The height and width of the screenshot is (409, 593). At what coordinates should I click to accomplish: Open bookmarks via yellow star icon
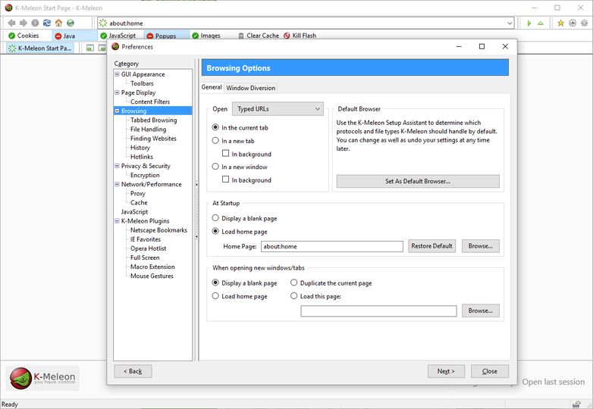pos(561,23)
